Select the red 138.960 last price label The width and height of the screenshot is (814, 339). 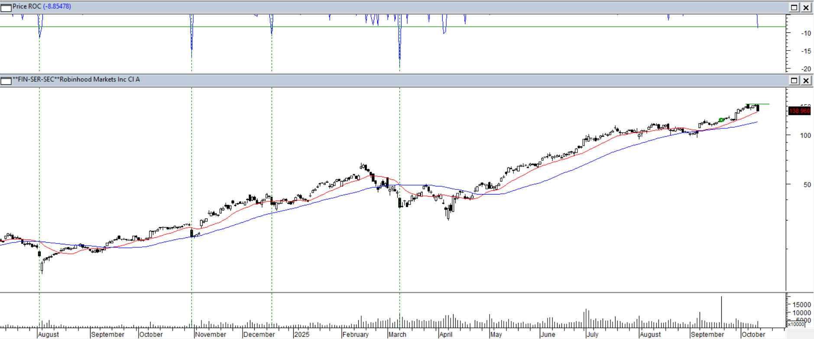[799, 111]
